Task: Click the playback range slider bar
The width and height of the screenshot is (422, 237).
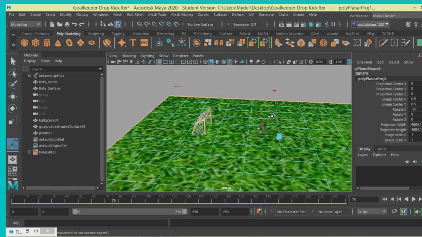Action: pos(130,212)
